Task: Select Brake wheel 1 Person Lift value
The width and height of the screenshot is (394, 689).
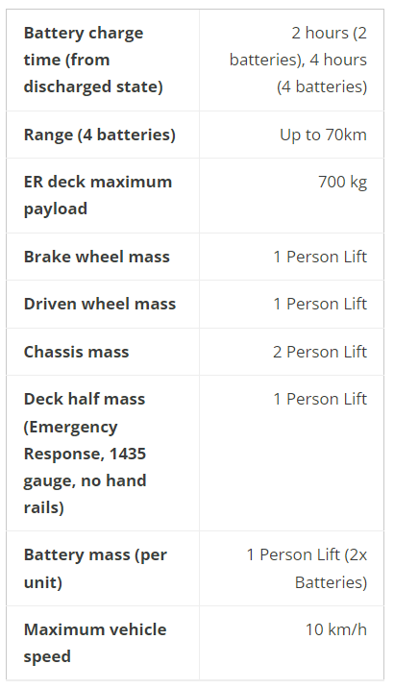Action: click(x=320, y=257)
